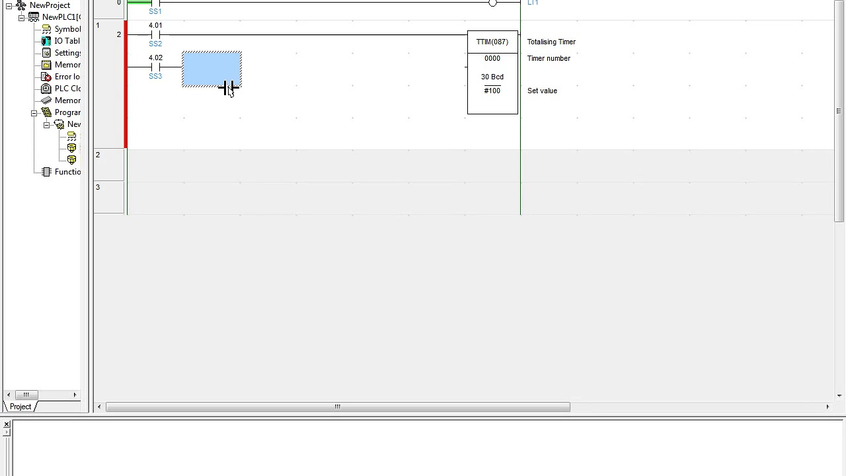Collapse the Programs tree node
Screen dimensions: 846x476
pos(34,112)
